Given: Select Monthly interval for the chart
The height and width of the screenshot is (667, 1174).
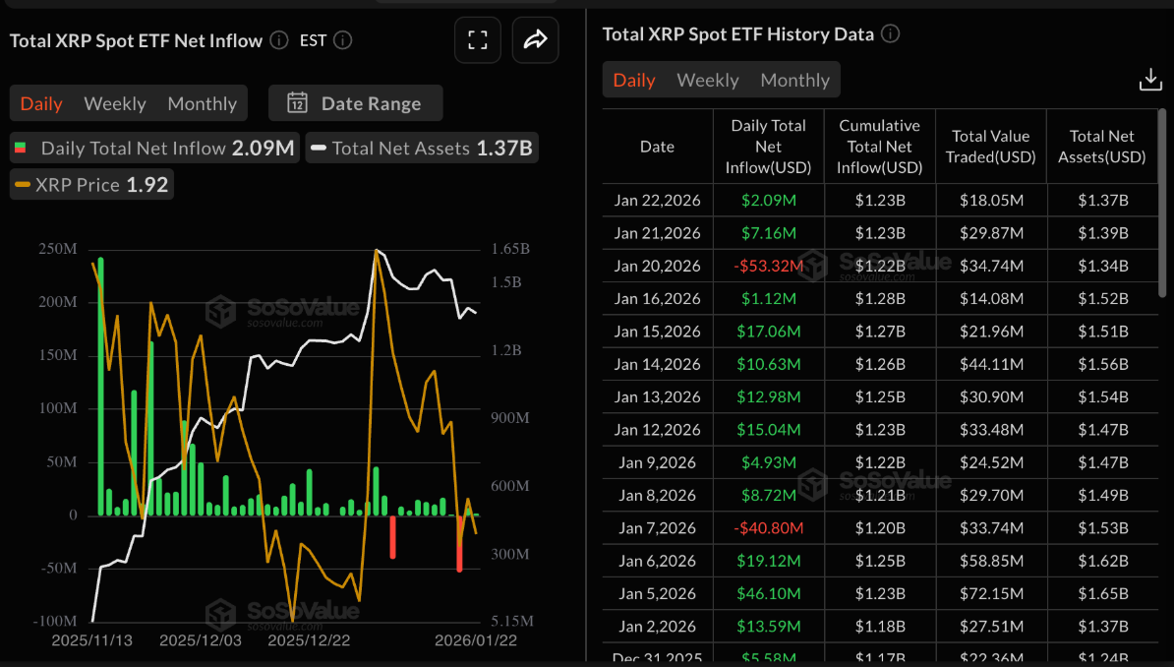Looking at the screenshot, I should (x=202, y=102).
